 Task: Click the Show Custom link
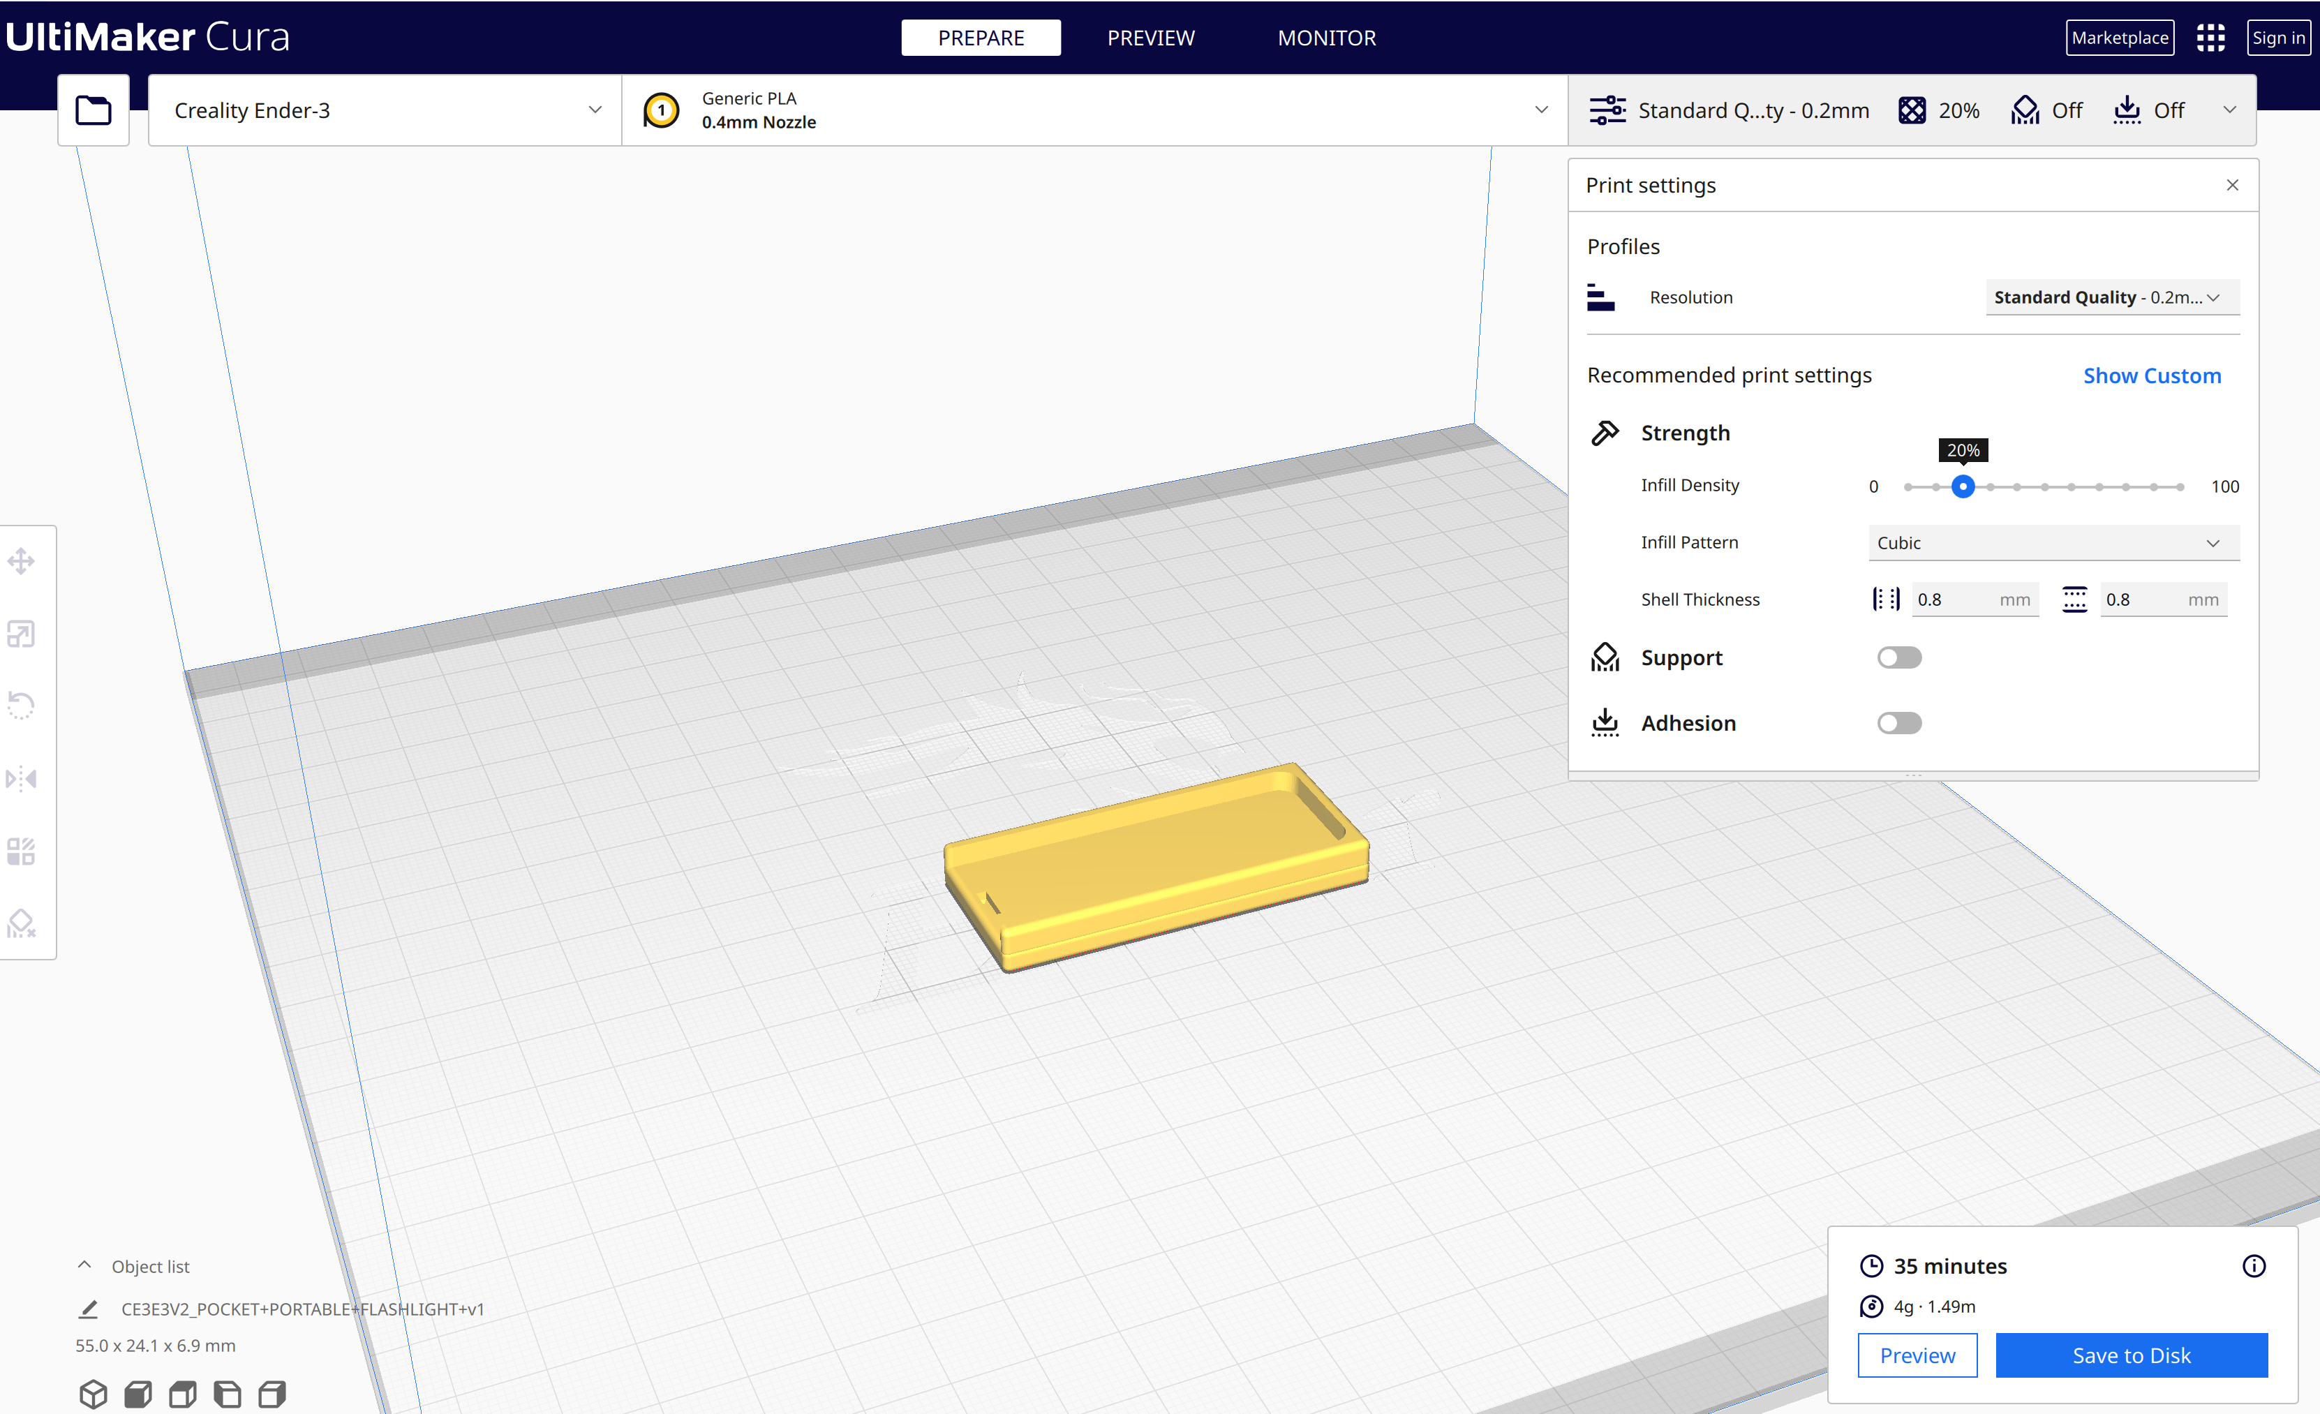(2152, 375)
